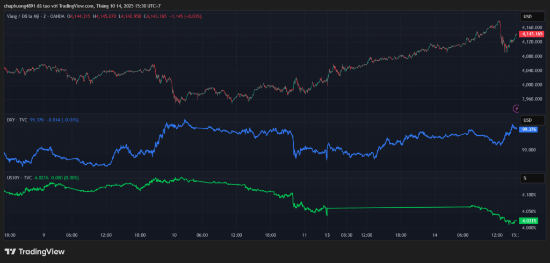Click the purple lightning bolt icon
This screenshot has width=550, height=263.
pos(517,108)
